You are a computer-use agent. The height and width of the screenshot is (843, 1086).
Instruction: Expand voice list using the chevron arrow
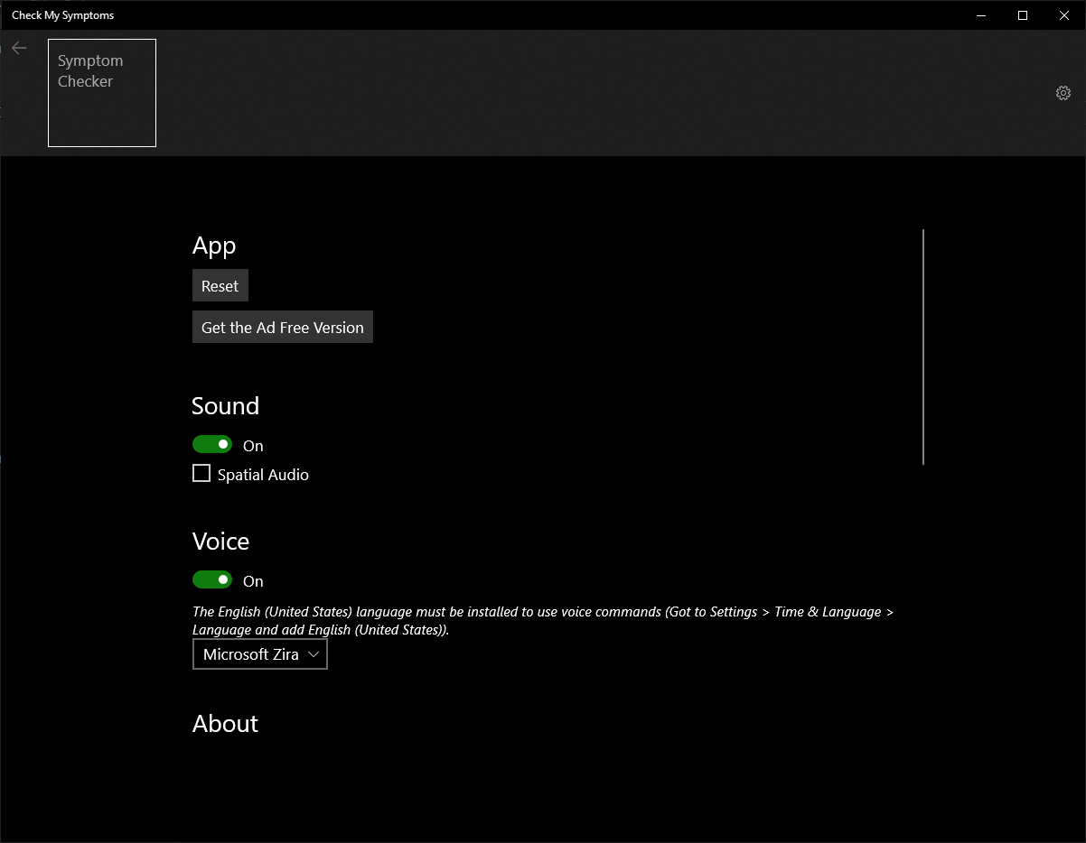[x=314, y=654]
